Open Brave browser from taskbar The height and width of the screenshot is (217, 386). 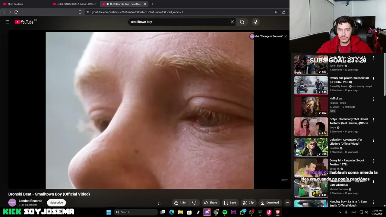(278, 212)
